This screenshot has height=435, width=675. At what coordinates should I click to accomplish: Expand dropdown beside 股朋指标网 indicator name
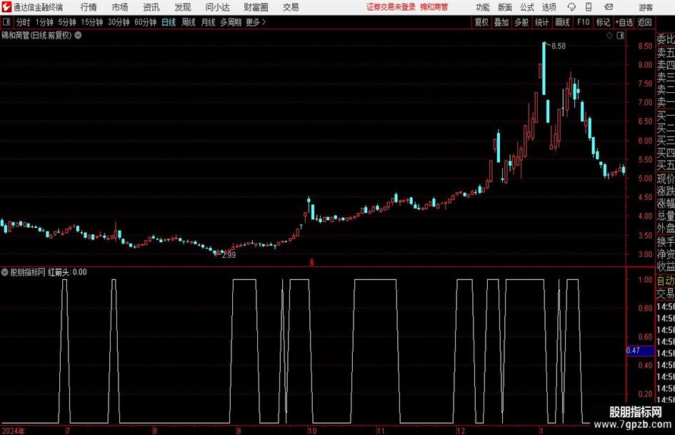5,272
